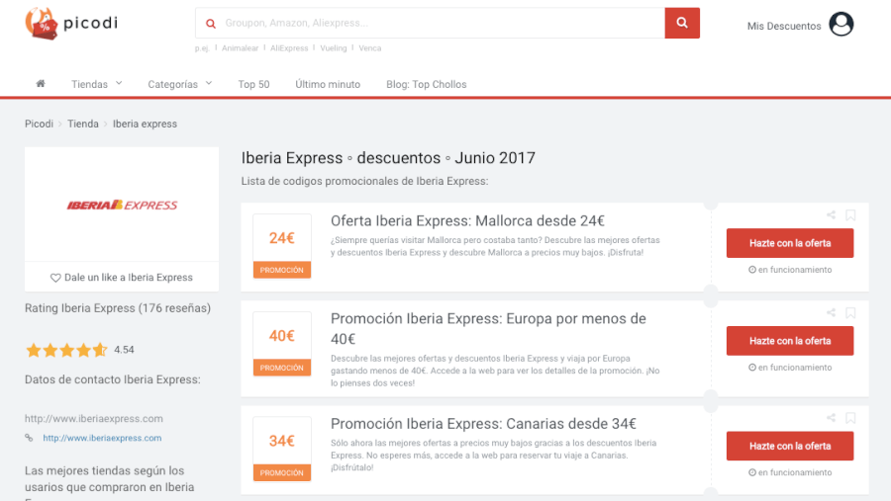This screenshot has width=891, height=501.
Task: Open the Último minuto menu item
Action: (x=328, y=84)
